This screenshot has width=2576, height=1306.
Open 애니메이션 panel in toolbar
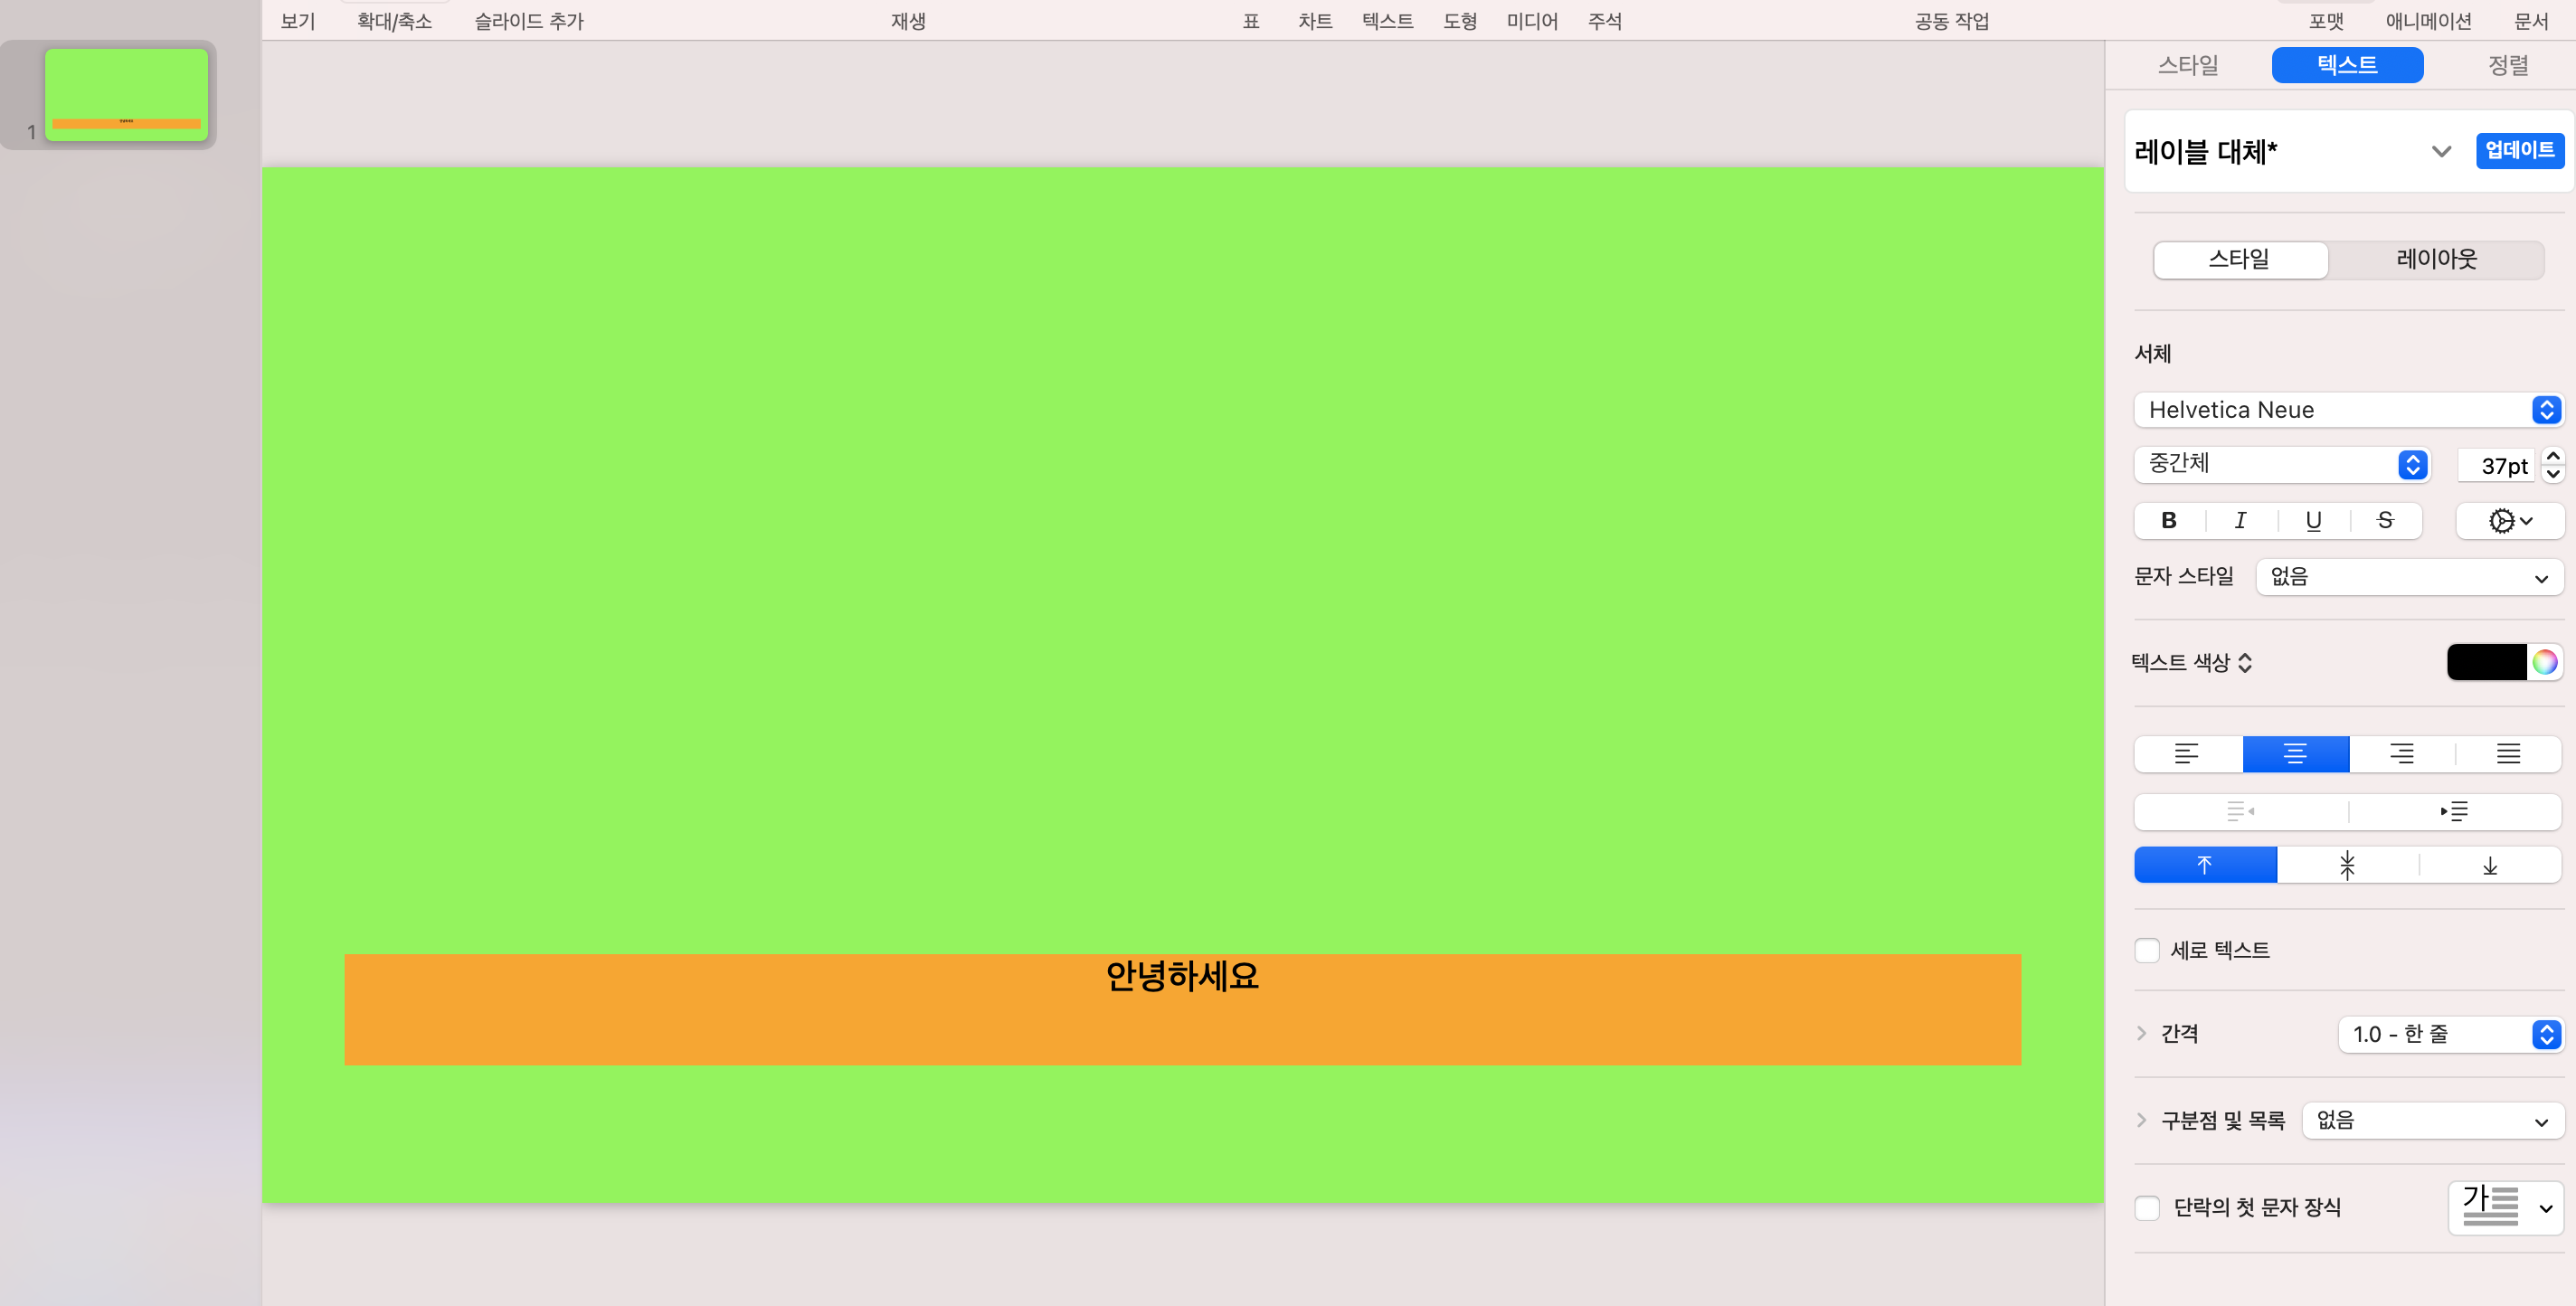pos(2428,21)
